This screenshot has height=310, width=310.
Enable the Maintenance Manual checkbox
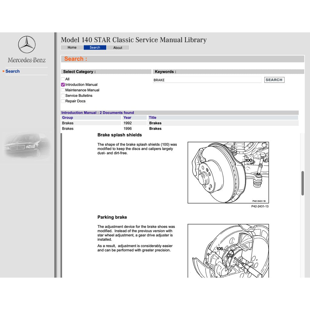63,90
